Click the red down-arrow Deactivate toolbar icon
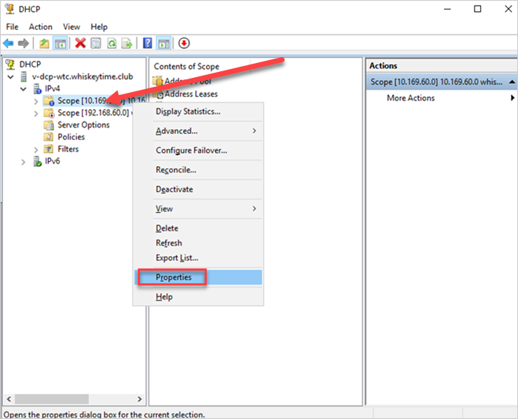The width and height of the screenshot is (518, 419). point(184,43)
